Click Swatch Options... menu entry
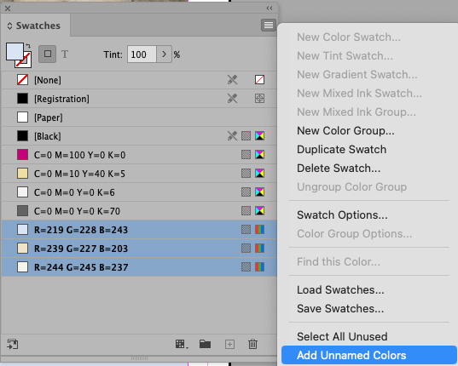458x366 pixels. click(x=342, y=215)
